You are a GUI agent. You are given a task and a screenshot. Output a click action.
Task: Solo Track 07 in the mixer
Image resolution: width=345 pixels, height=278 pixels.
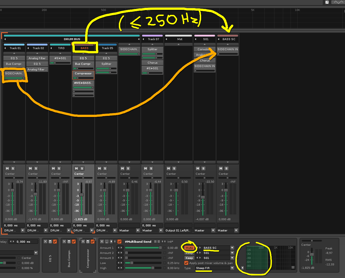tap(151, 169)
